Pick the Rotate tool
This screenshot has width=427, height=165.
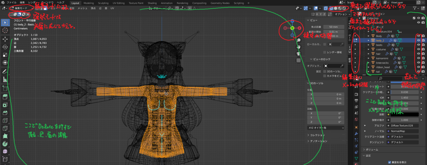point(5,47)
